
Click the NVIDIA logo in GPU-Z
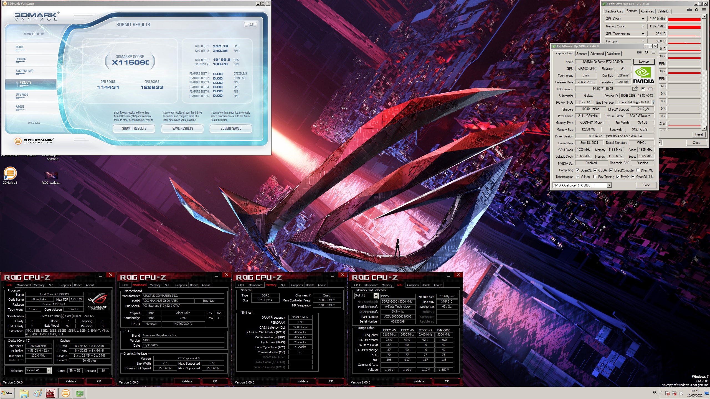(x=643, y=75)
